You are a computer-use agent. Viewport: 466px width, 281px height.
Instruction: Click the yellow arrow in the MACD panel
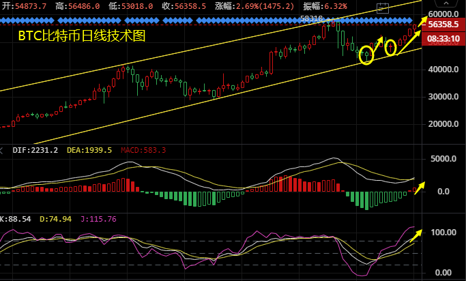[x=419, y=186]
